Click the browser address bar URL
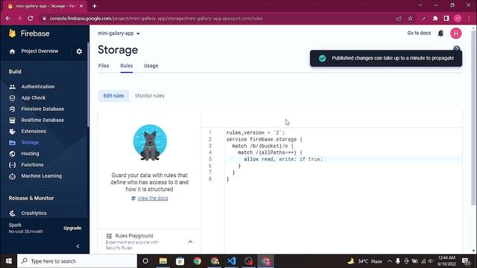This screenshot has height=268, width=477. [156, 19]
